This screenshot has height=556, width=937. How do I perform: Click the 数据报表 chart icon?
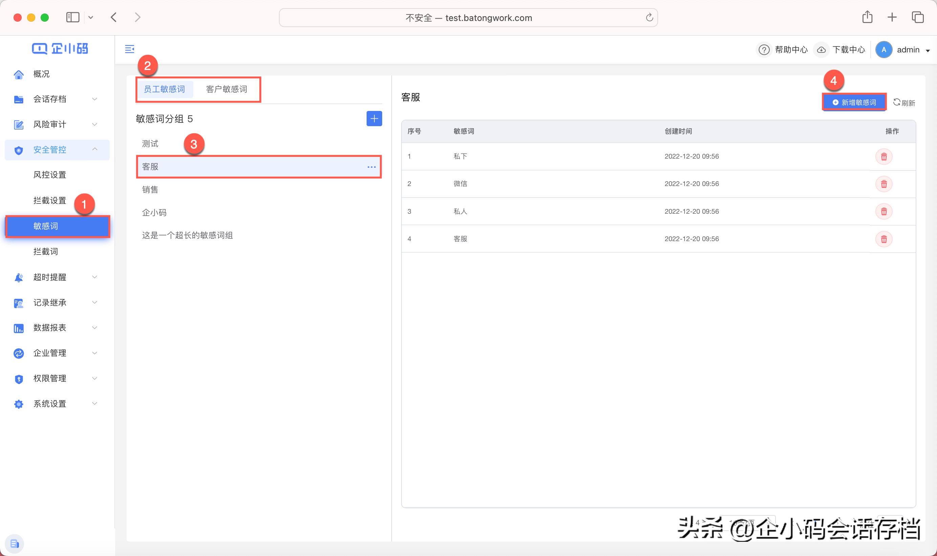[19, 328]
